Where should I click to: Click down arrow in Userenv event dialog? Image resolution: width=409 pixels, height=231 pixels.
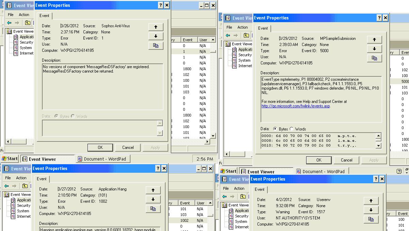[371, 210]
